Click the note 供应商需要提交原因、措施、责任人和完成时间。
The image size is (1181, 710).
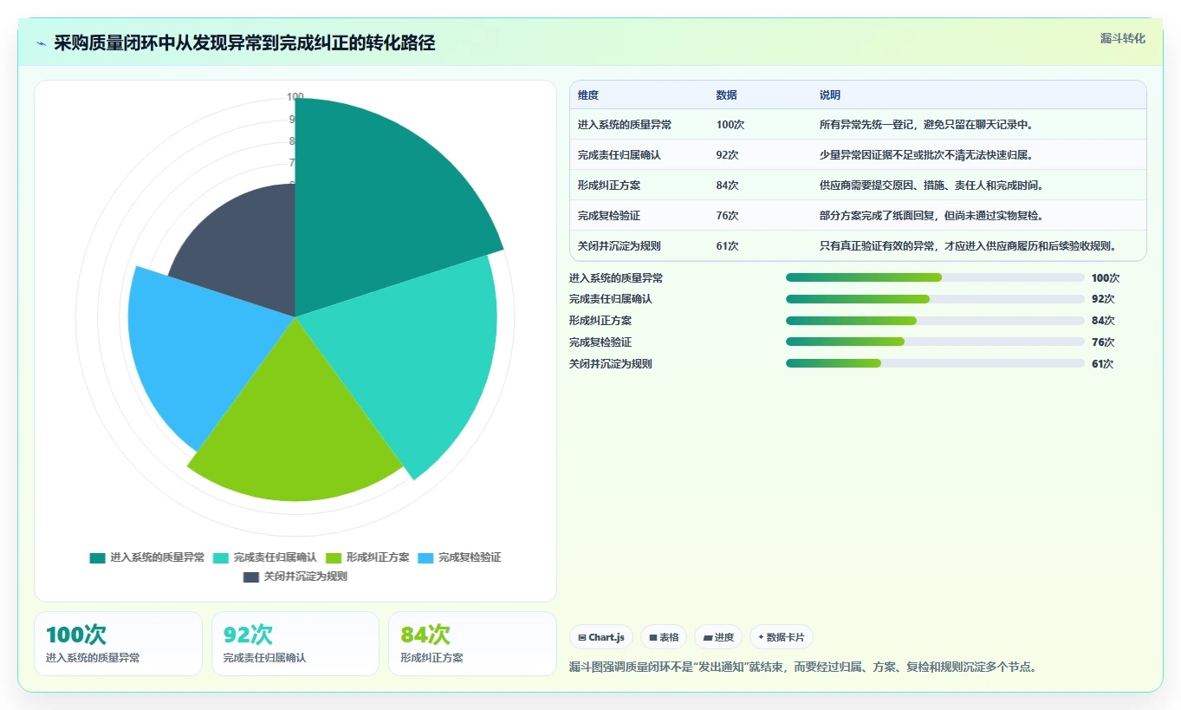(935, 186)
